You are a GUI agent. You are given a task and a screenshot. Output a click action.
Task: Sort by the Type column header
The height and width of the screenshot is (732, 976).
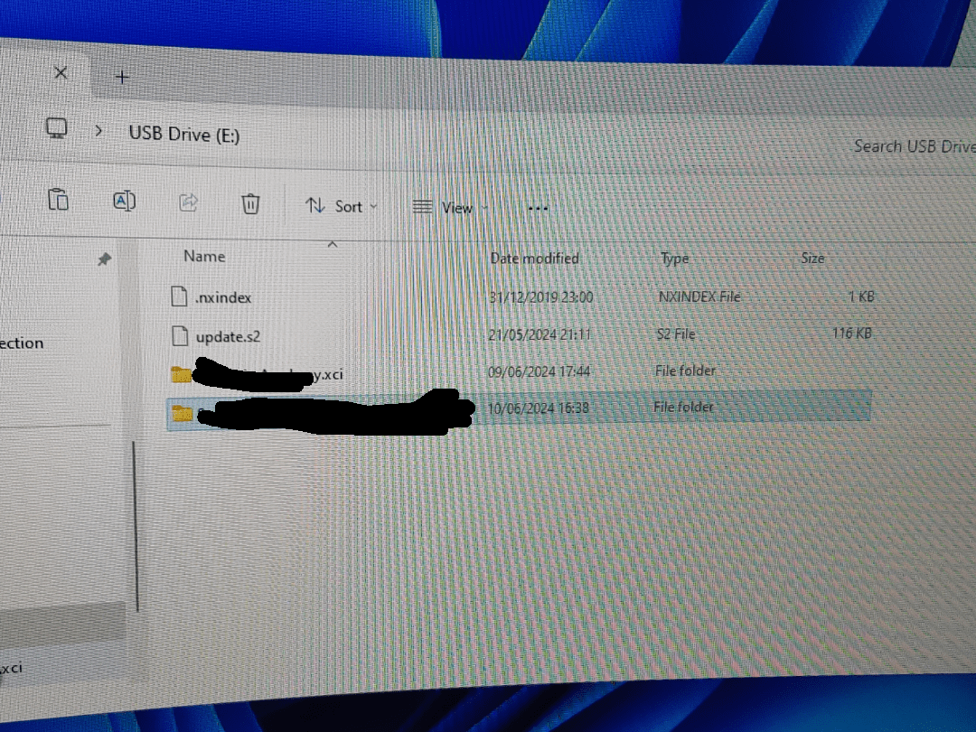pyautogui.click(x=674, y=258)
